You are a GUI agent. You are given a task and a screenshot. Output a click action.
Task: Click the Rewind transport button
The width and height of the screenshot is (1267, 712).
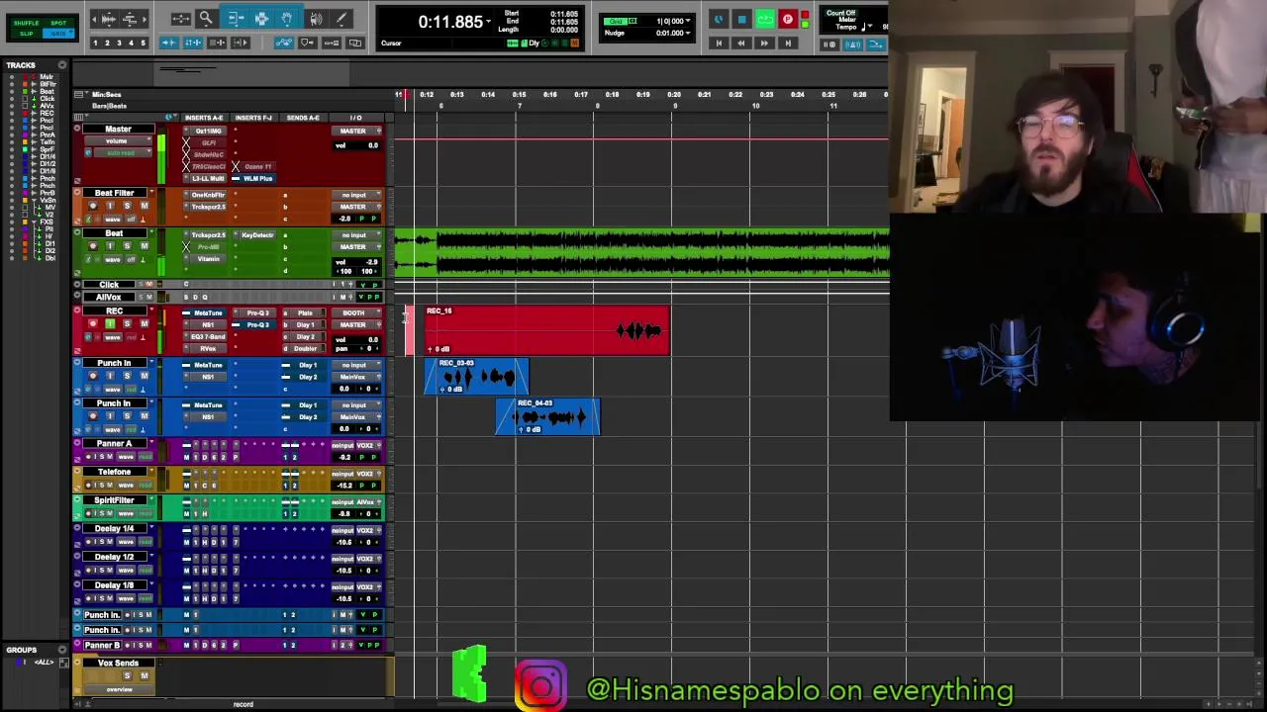point(741,43)
